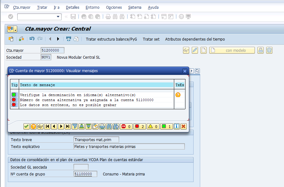
Task: Click the 'con modelo' button
Action: click(232, 50)
